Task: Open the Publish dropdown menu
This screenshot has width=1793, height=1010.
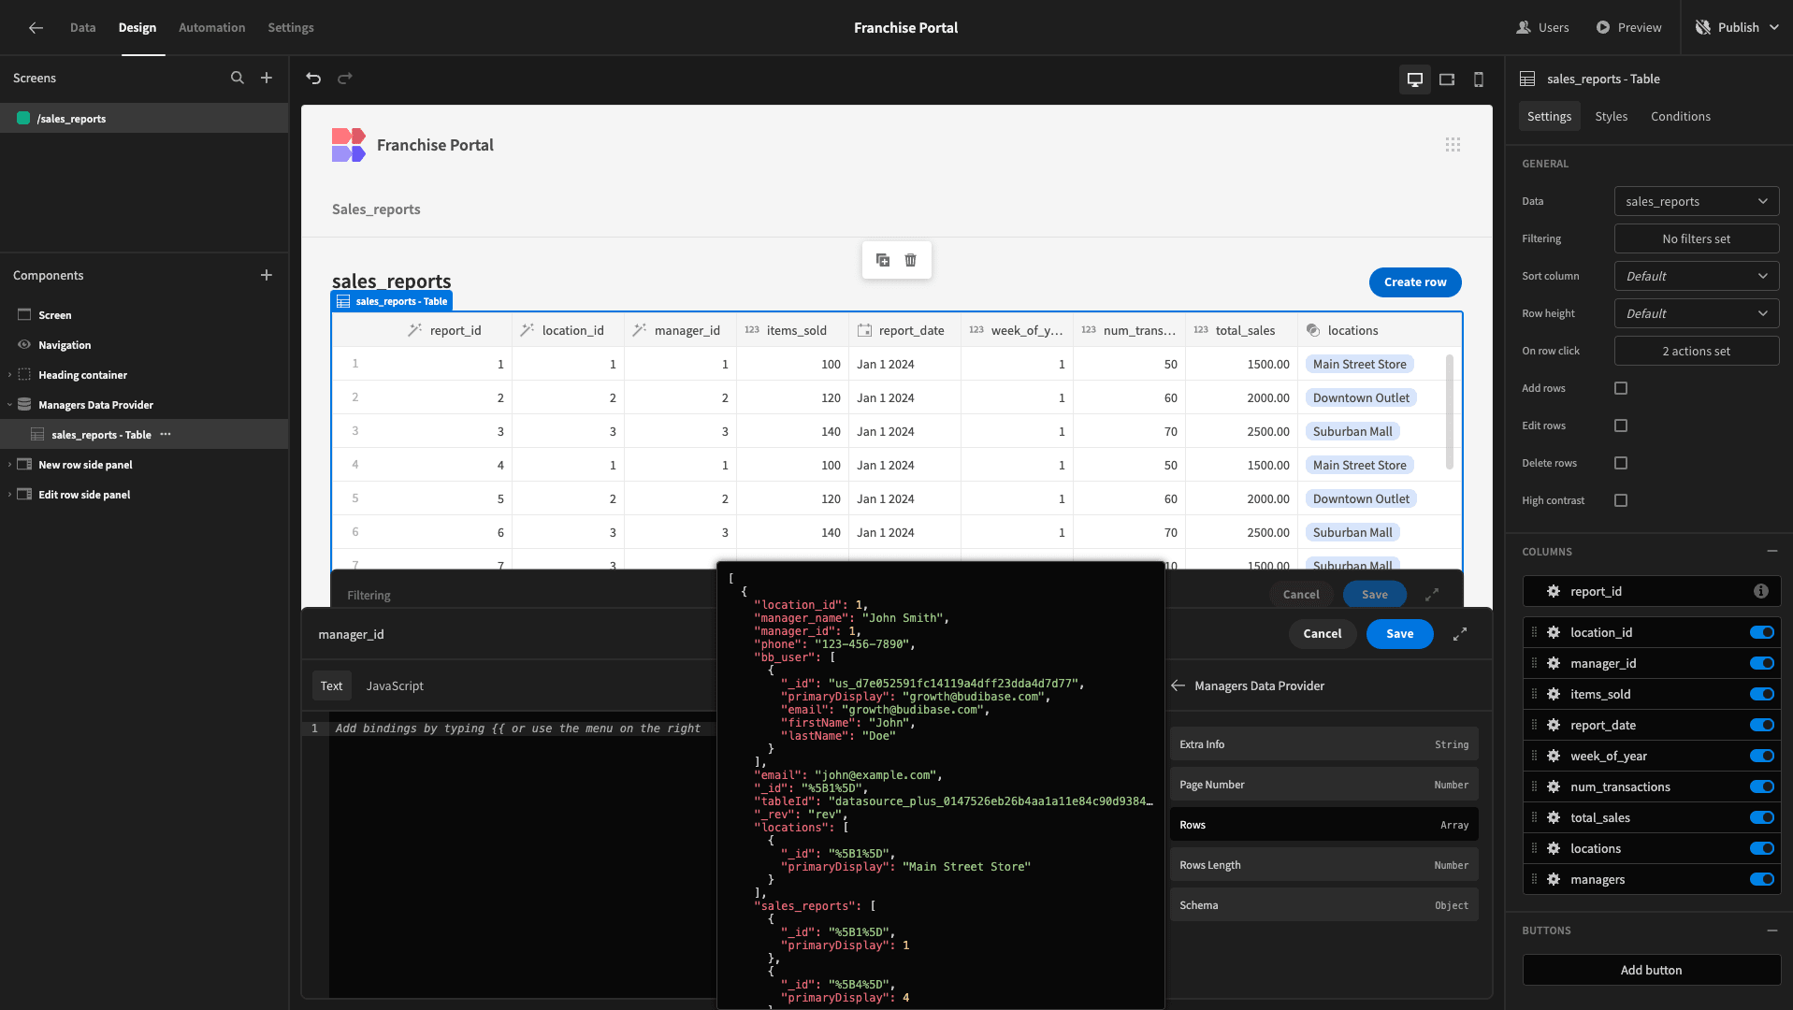Action: pyautogui.click(x=1737, y=27)
